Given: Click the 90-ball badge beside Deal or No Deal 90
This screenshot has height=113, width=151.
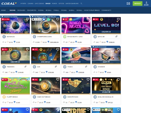Looking at the screenshot, I should [x=95, y=97].
